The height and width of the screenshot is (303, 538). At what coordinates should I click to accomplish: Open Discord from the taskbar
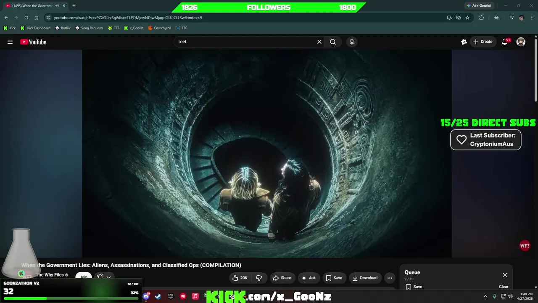[x=146, y=296]
